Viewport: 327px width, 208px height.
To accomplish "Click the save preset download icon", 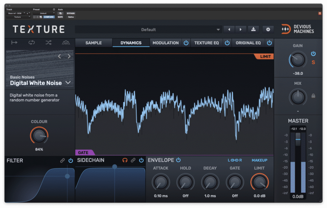I will pyautogui.click(x=253, y=29).
